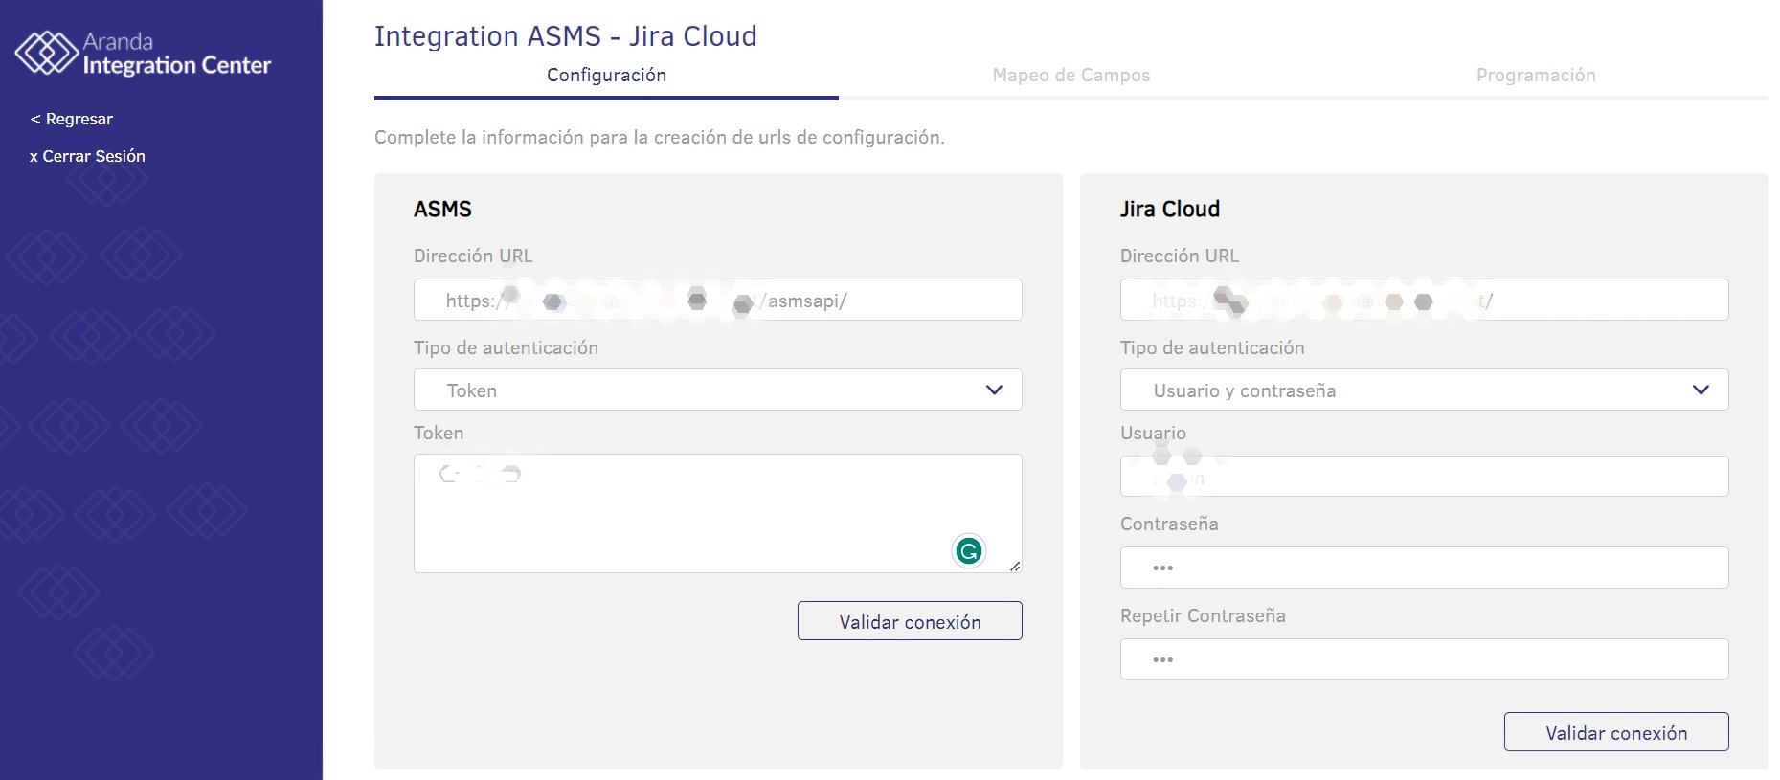Click the ASMS Token text area
Image resolution: width=1780 pixels, height=780 pixels.
click(x=718, y=513)
